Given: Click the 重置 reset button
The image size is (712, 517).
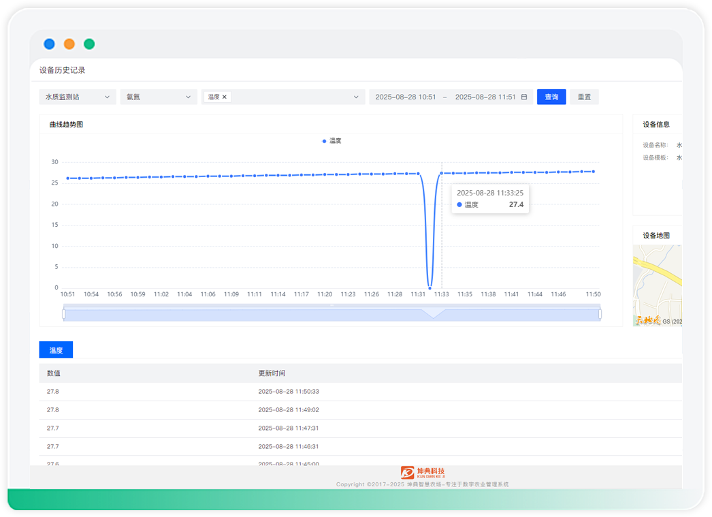Looking at the screenshot, I should [584, 97].
